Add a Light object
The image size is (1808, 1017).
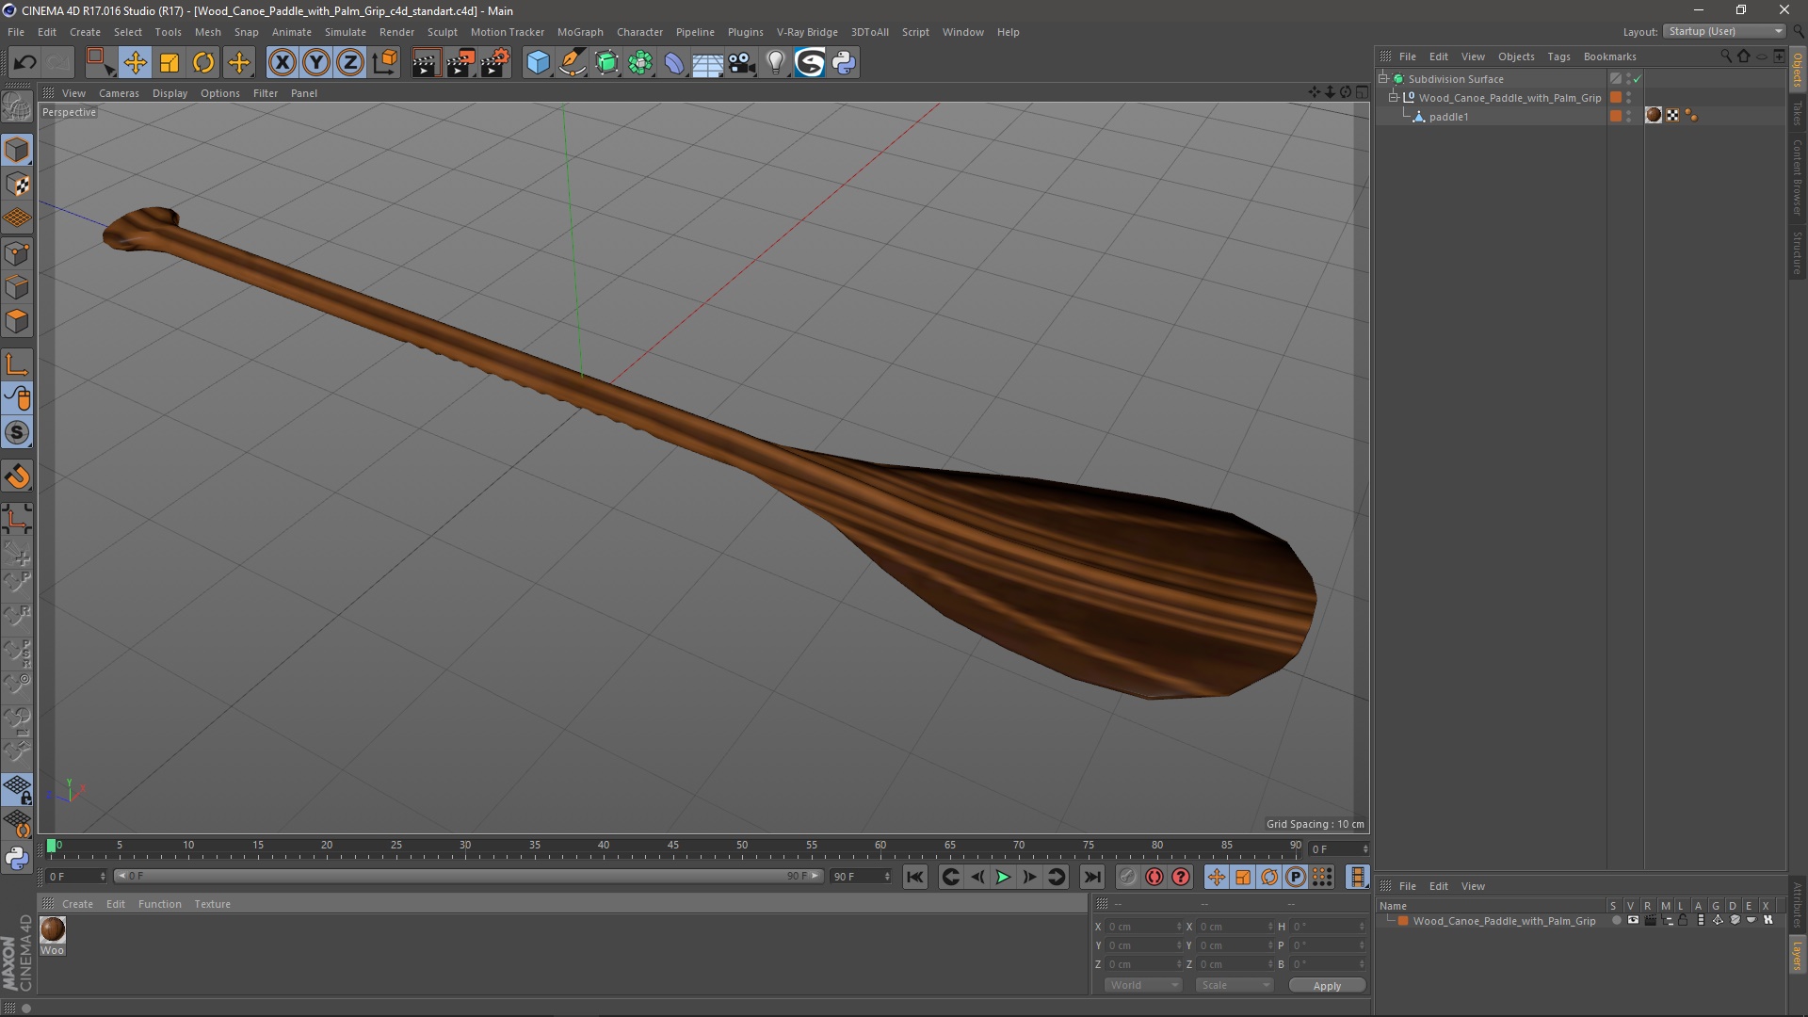[775, 63]
